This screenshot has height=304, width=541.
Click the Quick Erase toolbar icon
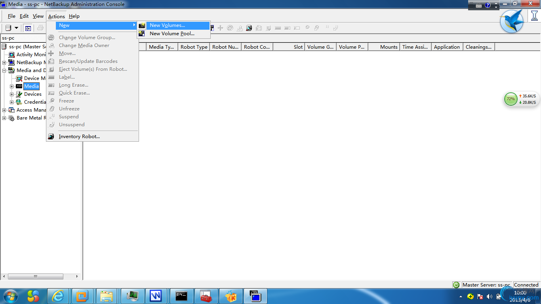click(x=297, y=28)
